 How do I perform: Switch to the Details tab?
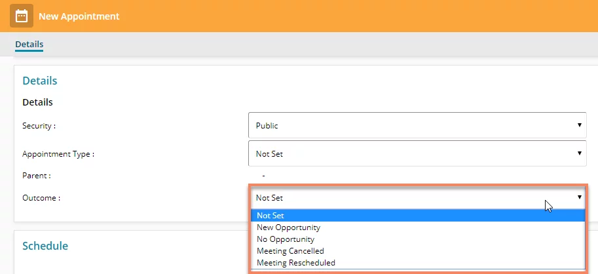pyautogui.click(x=29, y=45)
